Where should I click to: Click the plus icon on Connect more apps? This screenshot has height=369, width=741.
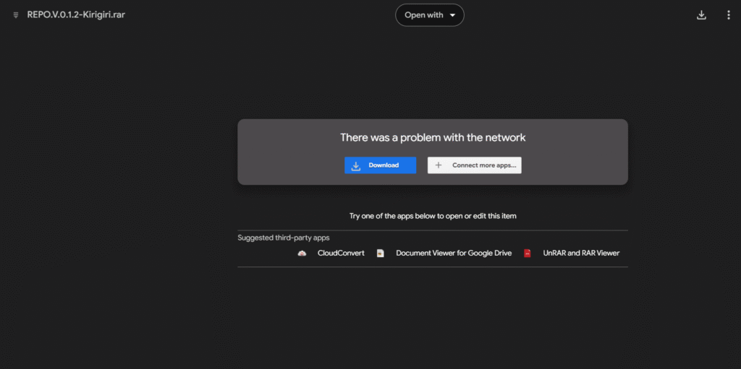pos(438,165)
